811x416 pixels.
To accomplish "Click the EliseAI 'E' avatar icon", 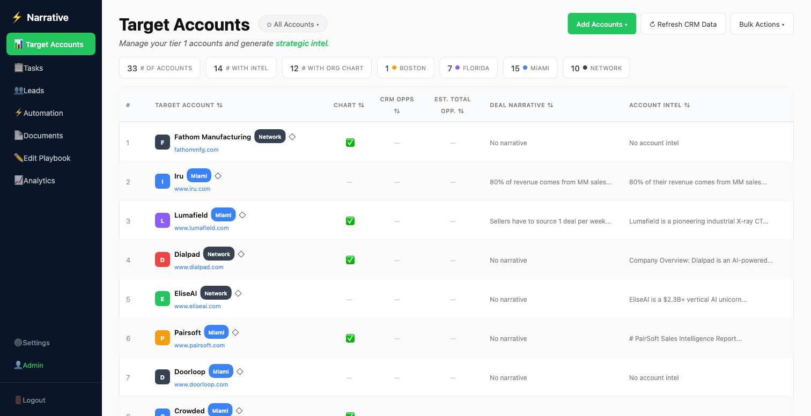I will click(163, 299).
